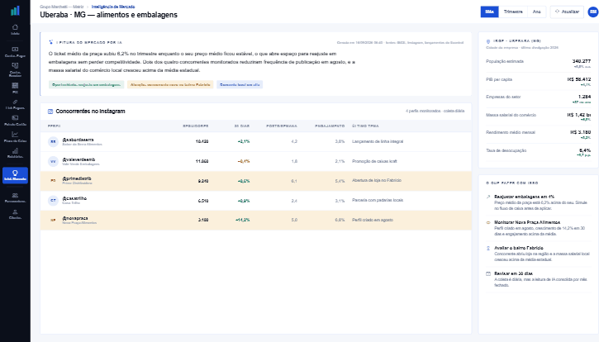Select the Mês period tab
The height and width of the screenshot is (342, 599).
point(489,12)
